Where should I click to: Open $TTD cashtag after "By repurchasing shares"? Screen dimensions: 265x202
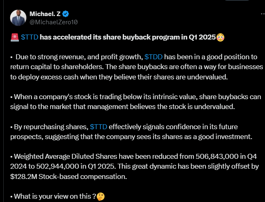click(x=99, y=125)
